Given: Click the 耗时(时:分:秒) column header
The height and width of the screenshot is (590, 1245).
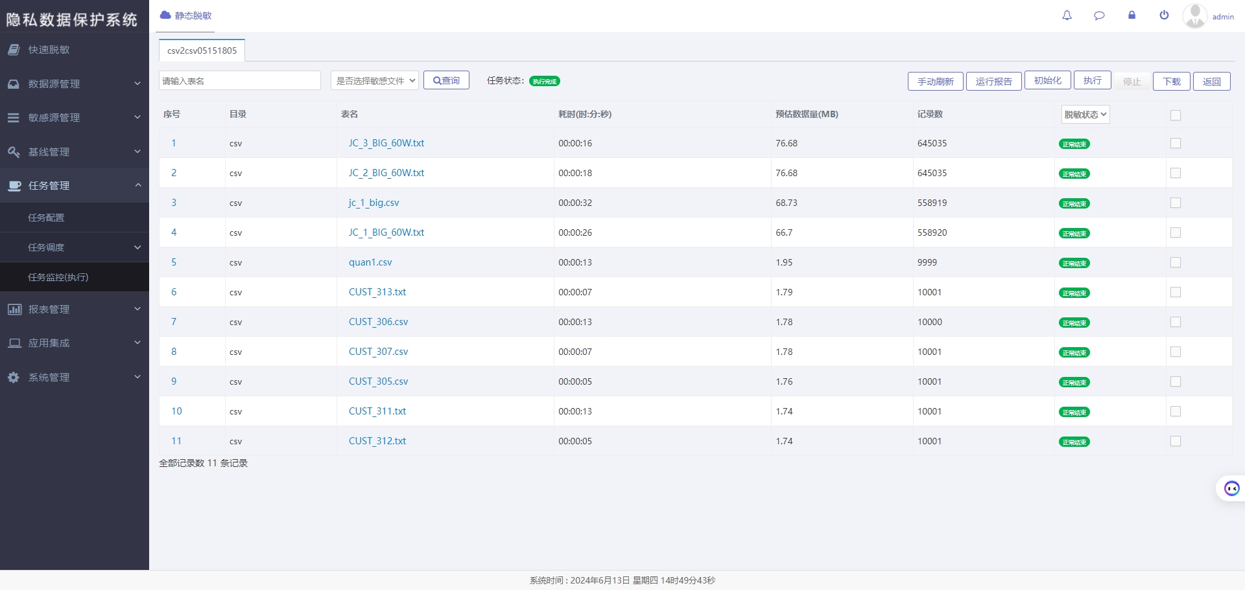Looking at the screenshot, I should [x=585, y=114].
